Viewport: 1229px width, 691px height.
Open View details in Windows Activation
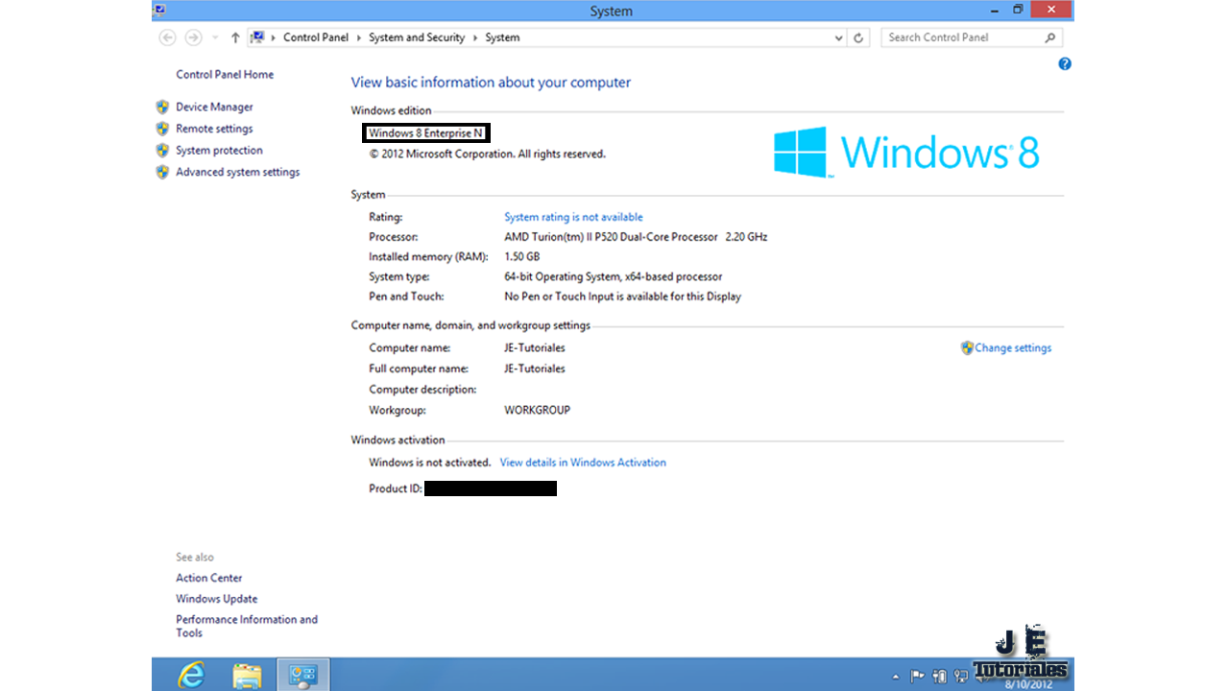(x=583, y=462)
